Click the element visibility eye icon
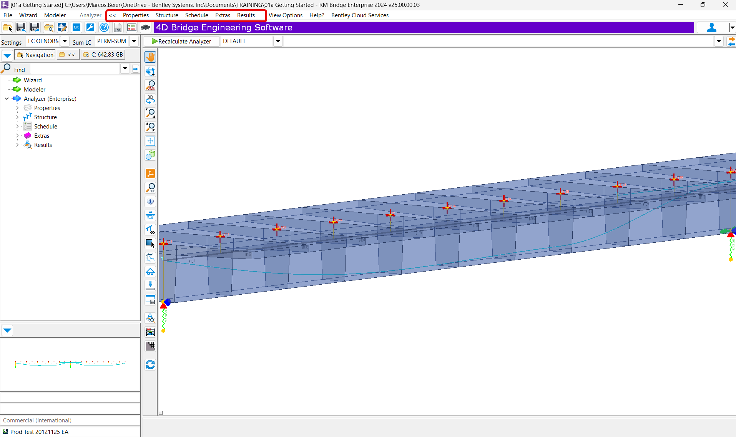 pos(150,230)
